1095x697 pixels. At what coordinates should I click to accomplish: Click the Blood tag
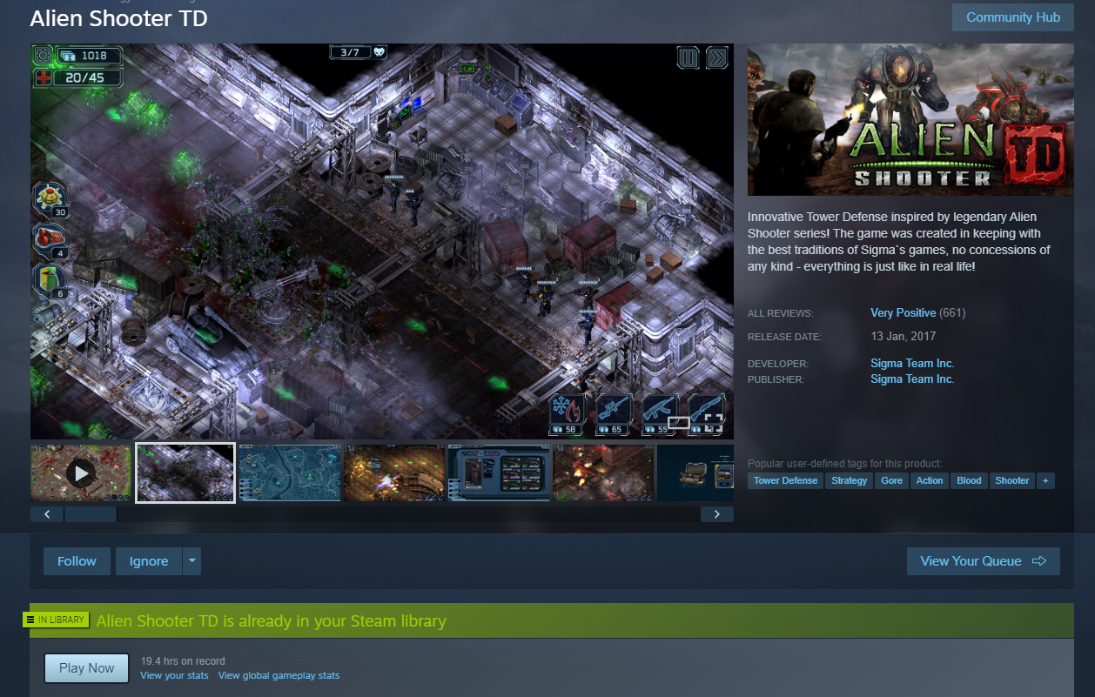click(x=969, y=480)
